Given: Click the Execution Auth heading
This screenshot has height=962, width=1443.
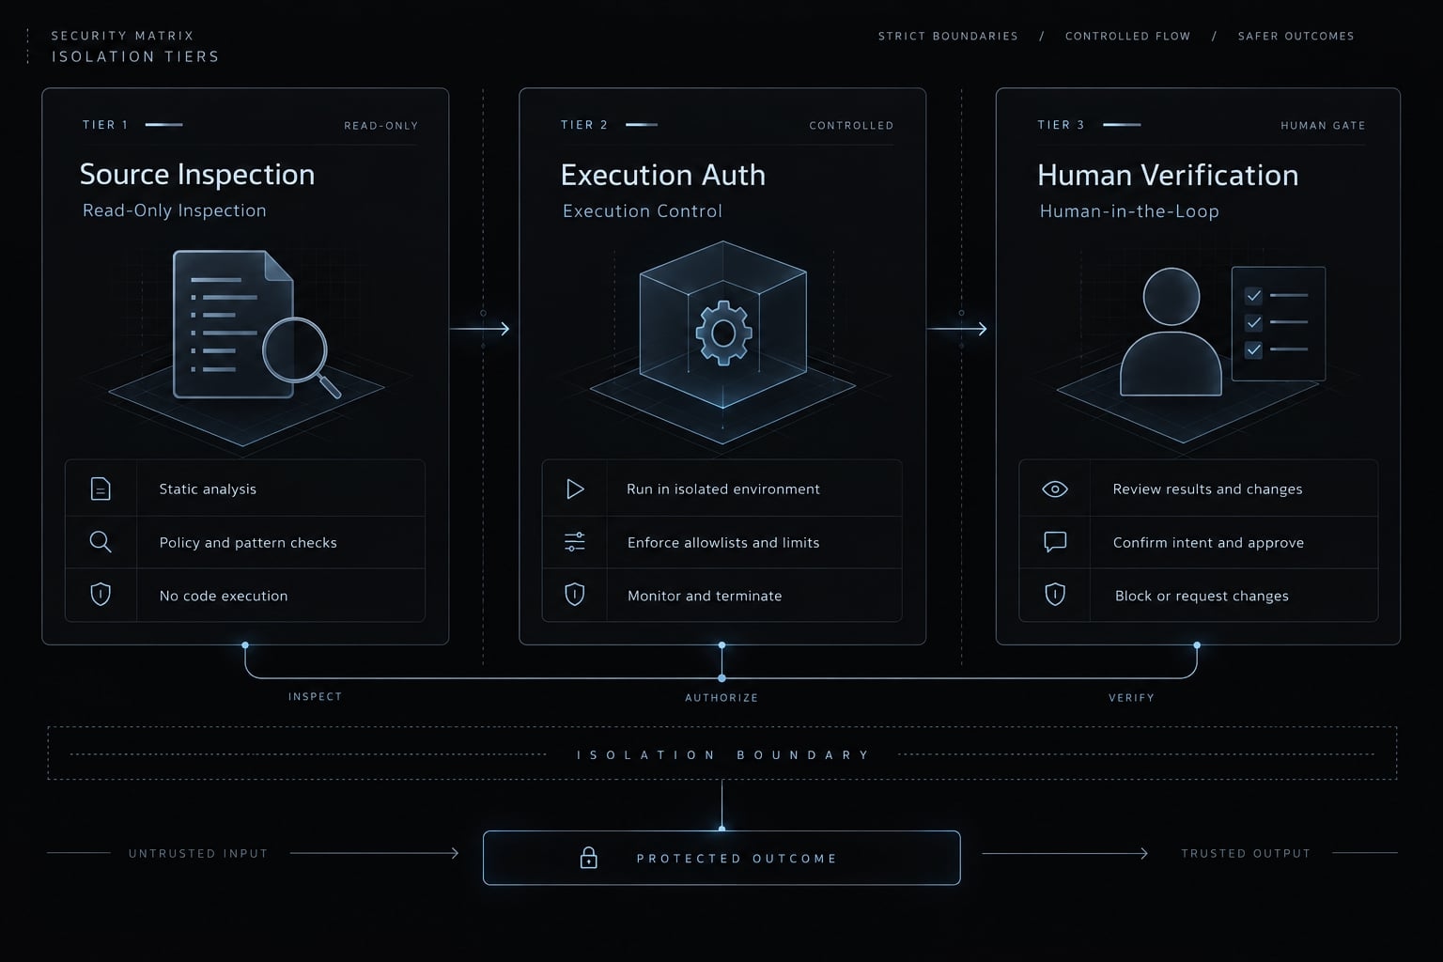Looking at the screenshot, I should [663, 176].
